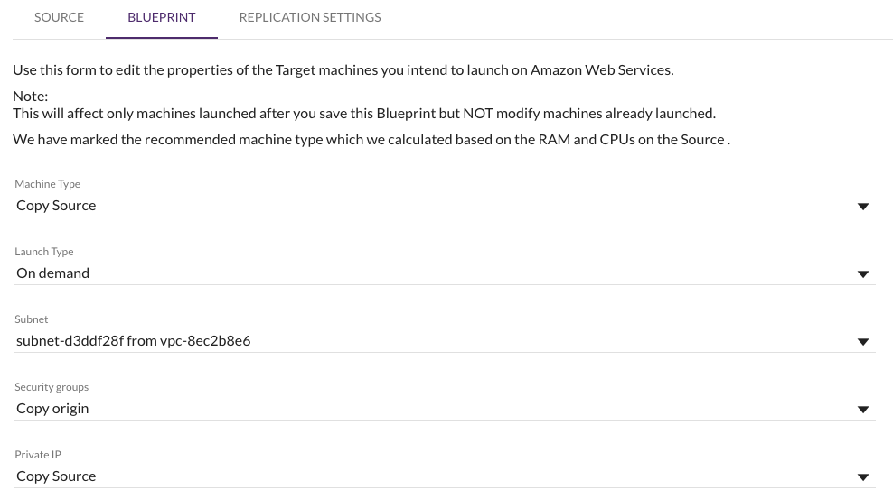Screen dimensions: 893x490
Task: Click the Machine Type field label
Action: 47,183
